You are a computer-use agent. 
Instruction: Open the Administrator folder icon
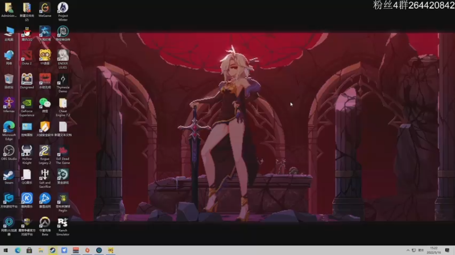(x=9, y=8)
